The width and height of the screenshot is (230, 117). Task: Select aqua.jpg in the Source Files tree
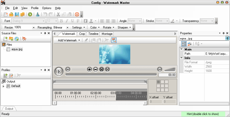coord(17,49)
